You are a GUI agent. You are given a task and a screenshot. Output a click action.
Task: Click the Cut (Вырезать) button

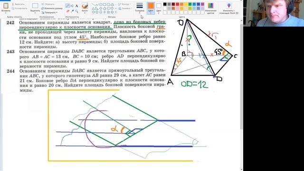pos(18,4)
